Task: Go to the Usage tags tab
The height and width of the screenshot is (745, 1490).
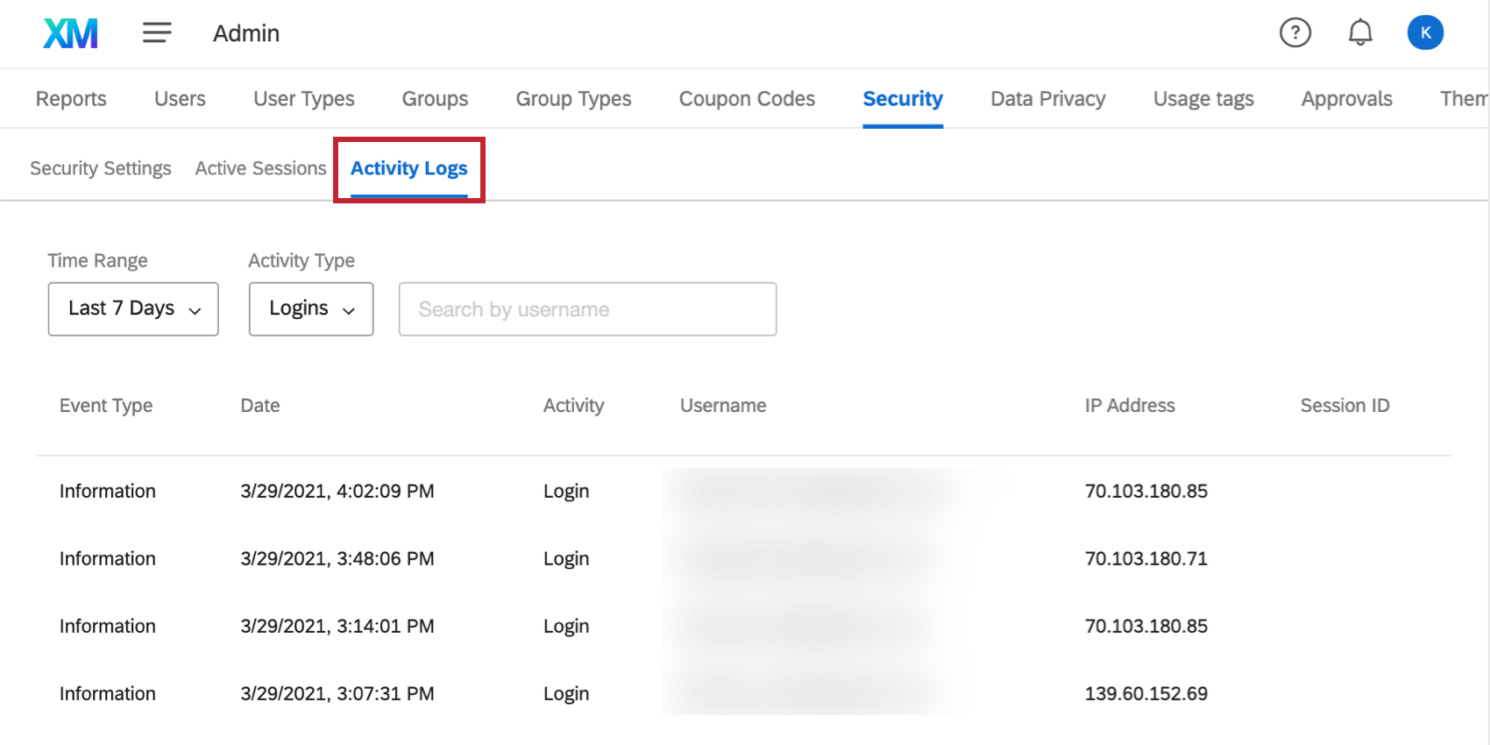Action: (1203, 99)
